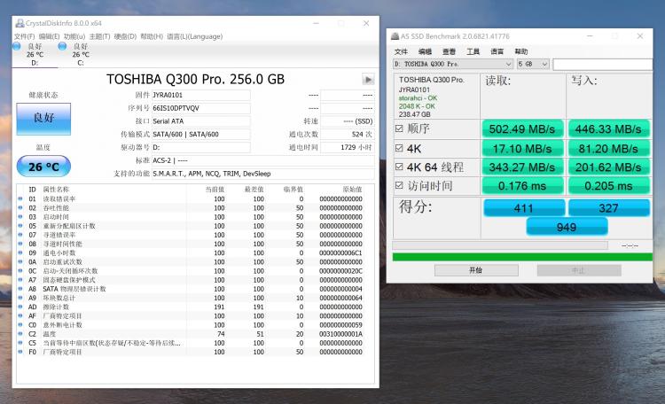The height and width of the screenshot is (404, 665).
Task: Click status dot for attribute 02
Action: click(20, 207)
